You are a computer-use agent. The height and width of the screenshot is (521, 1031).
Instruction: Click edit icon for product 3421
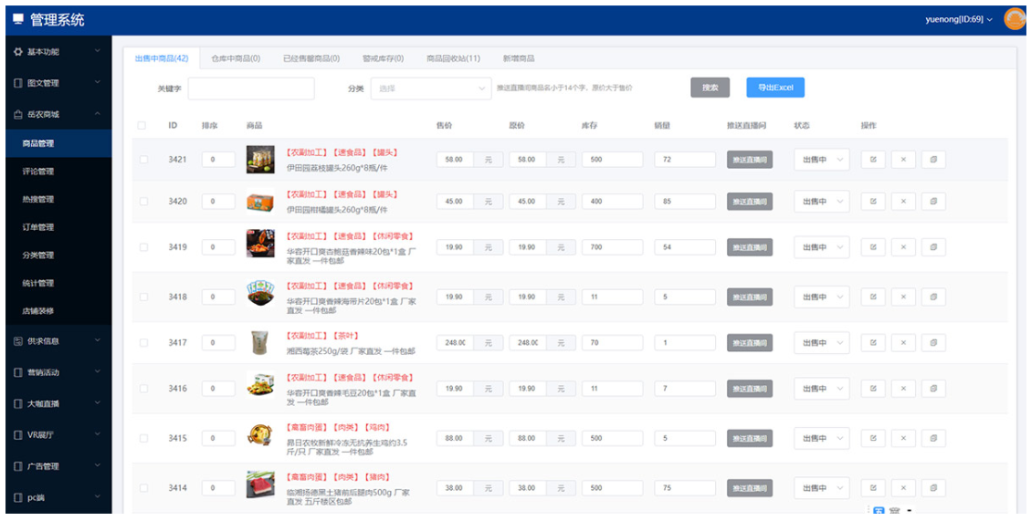point(872,160)
